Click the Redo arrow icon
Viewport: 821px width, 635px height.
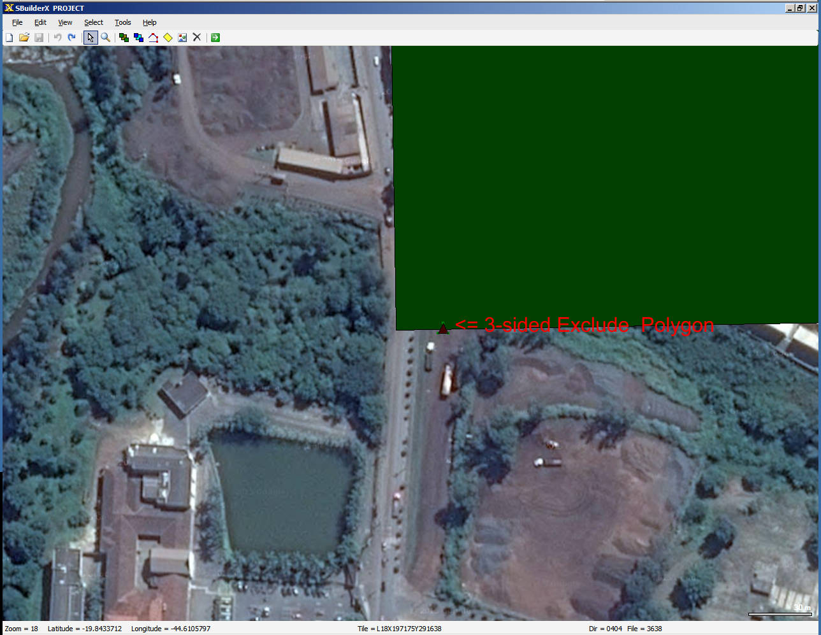(72, 38)
